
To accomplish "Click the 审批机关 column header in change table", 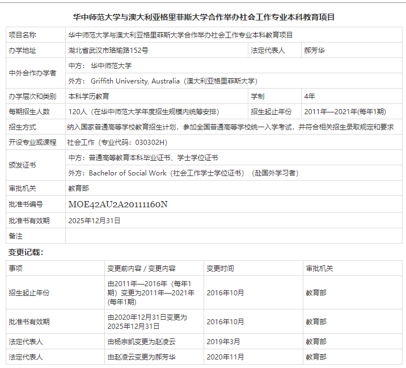I will coord(319,268).
